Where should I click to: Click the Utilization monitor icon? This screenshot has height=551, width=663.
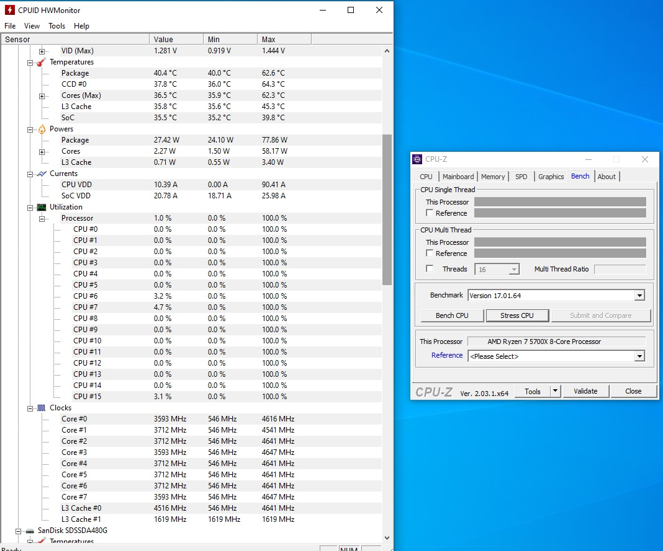click(42, 207)
